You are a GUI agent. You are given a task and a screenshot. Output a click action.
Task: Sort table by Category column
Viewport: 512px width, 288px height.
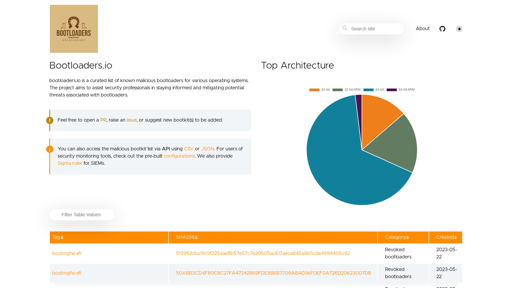(x=403, y=237)
